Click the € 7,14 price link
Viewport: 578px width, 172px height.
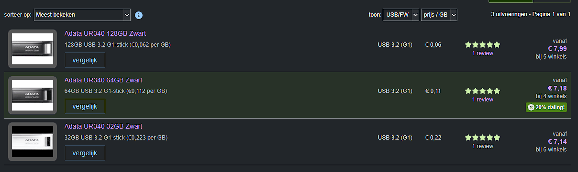click(x=557, y=142)
